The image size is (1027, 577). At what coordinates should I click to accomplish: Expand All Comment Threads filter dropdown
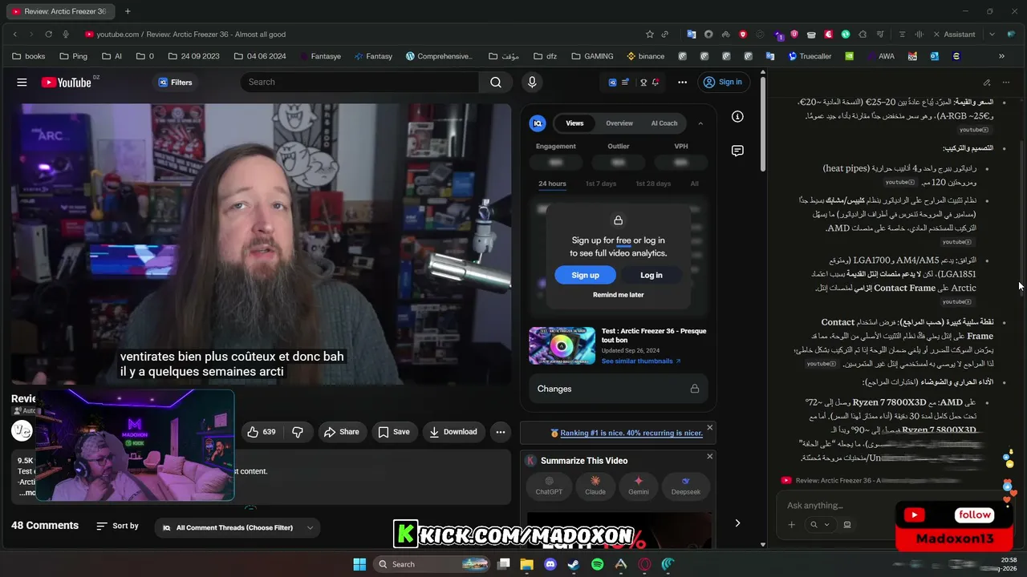click(237, 527)
